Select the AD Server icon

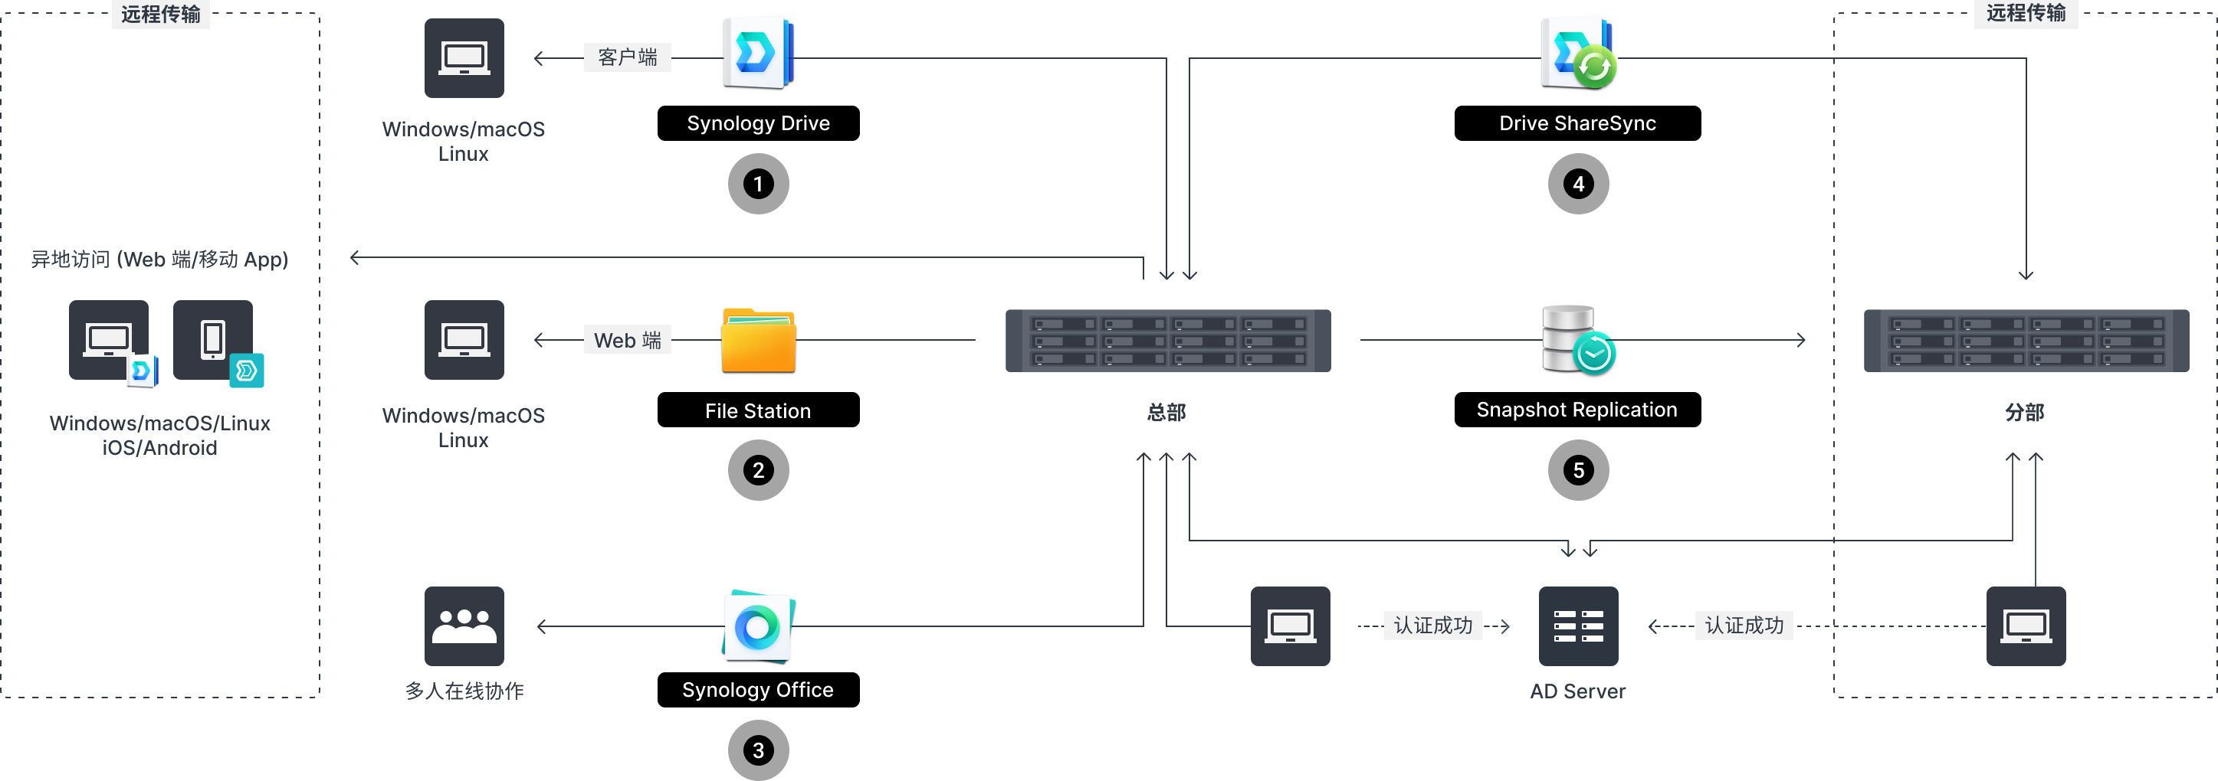pyautogui.click(x=1577, y=626)
